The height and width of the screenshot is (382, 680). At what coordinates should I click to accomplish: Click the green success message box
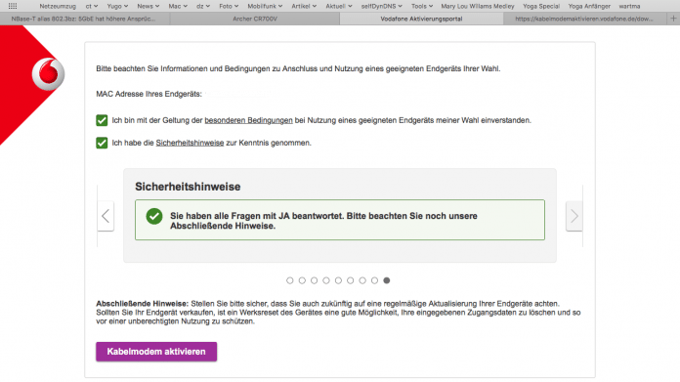[x=340, y=220]
